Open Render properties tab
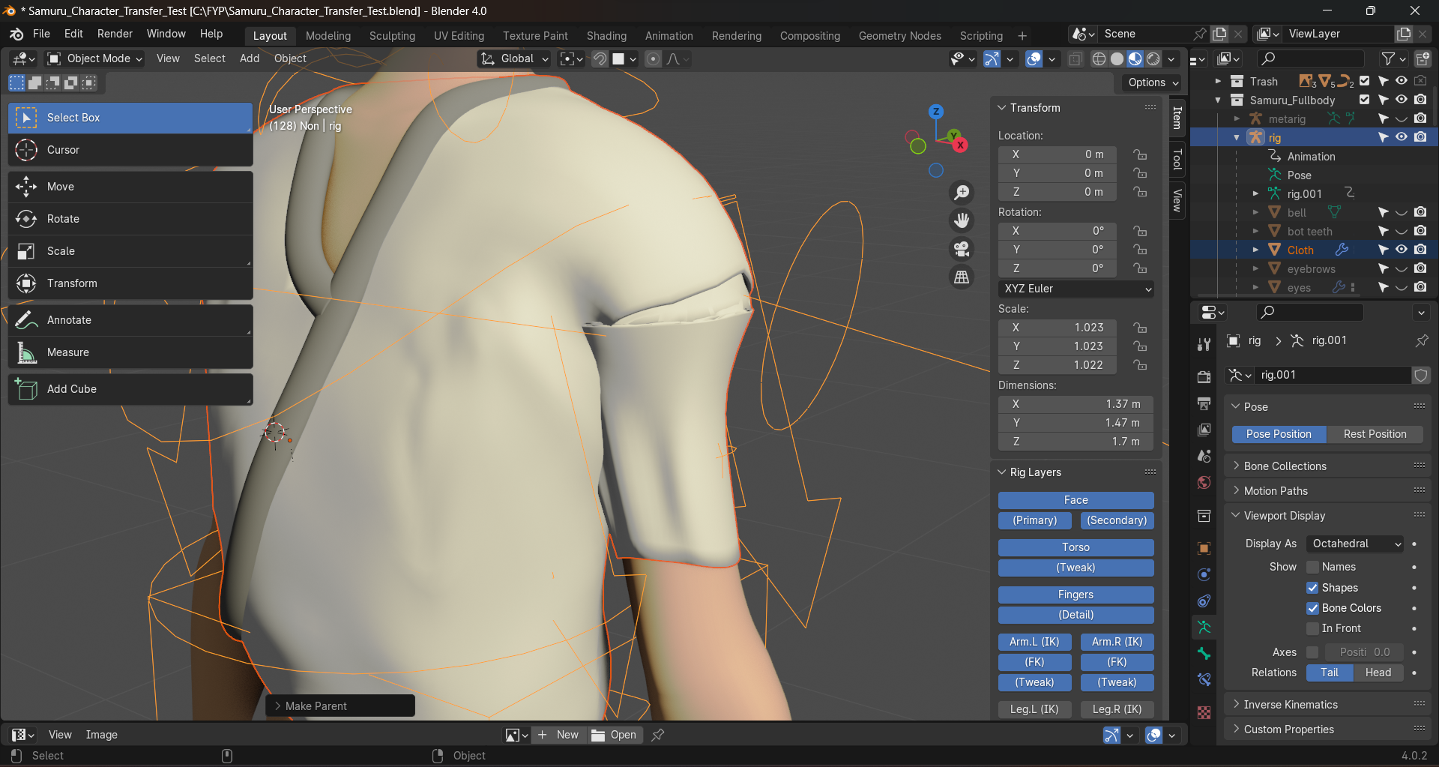 [x=1204, y=377]
